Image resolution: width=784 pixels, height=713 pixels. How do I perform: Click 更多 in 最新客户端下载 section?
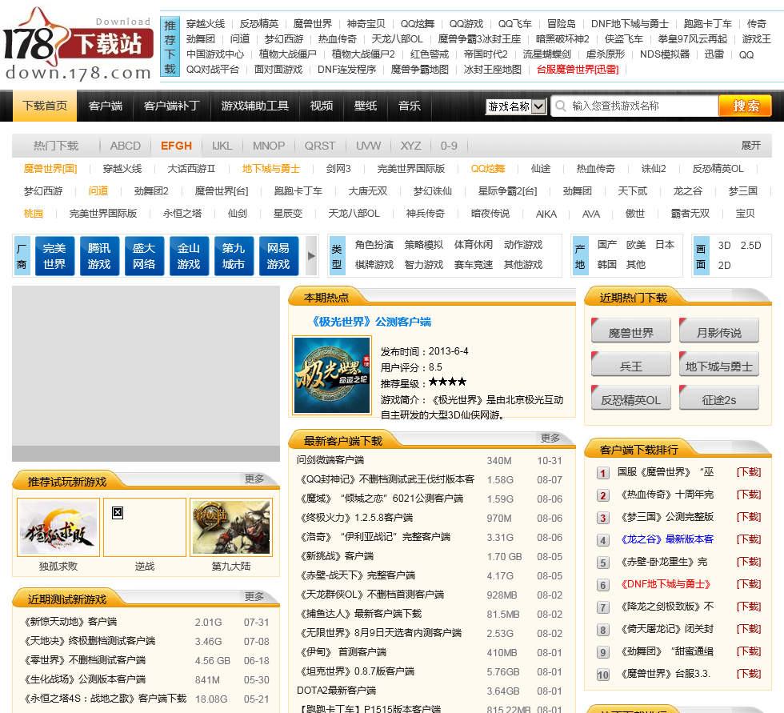tap(550, 438)
